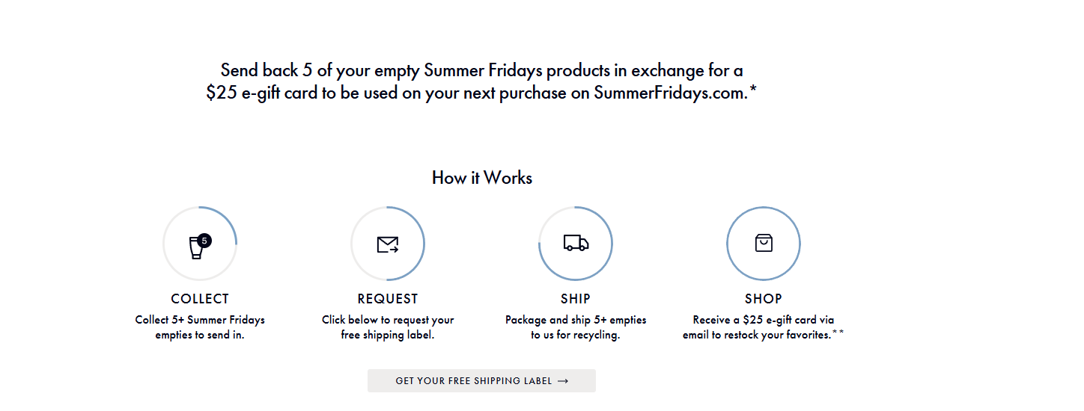The height and width of the screenshot is (411, 1084).
Task: Click the Ship delivery truck icon
Action: click(576, 243)
